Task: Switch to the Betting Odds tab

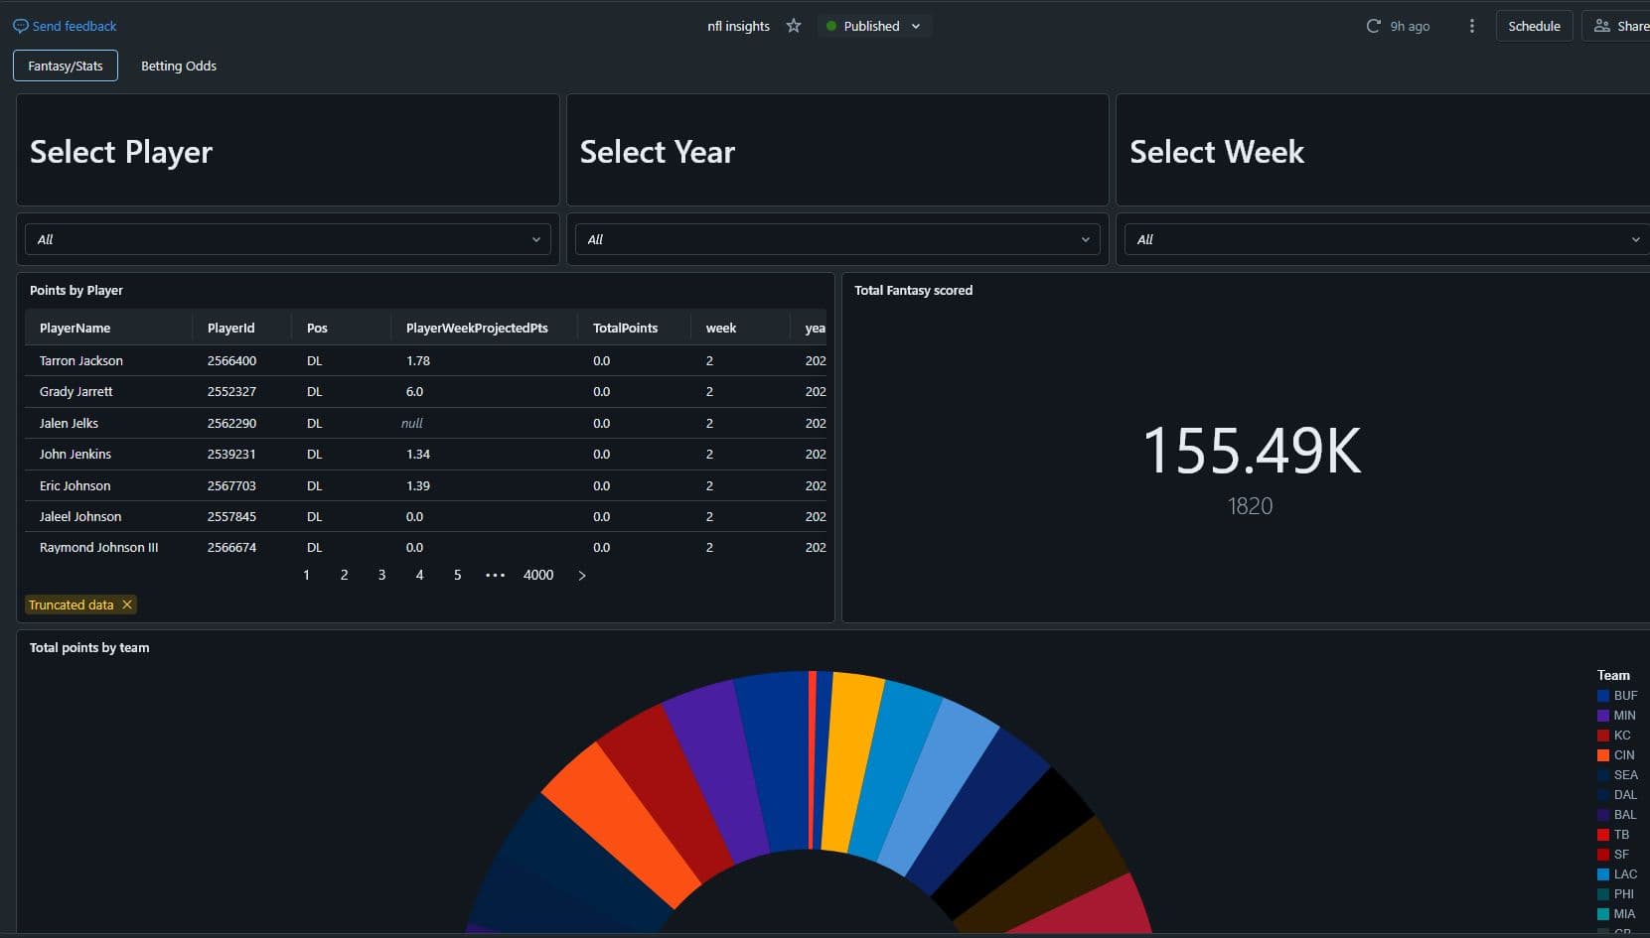Action: click(179, 66)
